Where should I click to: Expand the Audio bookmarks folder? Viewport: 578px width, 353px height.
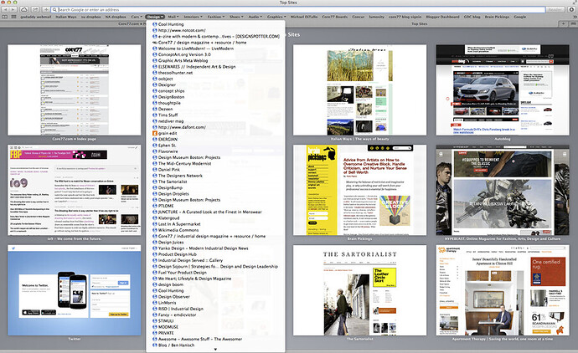[x=255, y=17]
